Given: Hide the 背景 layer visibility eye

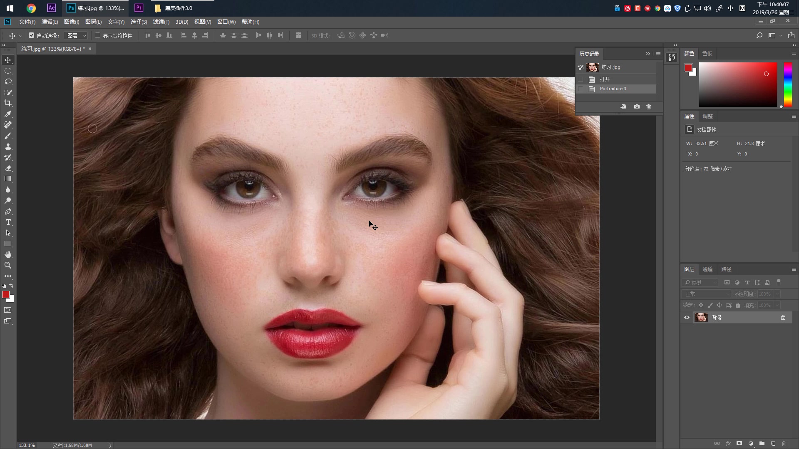Looking at the screenshot, I should point(687,318).
